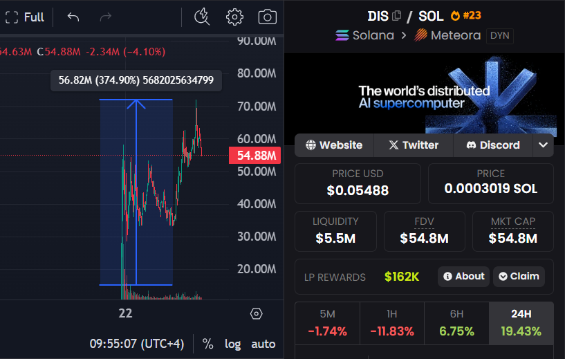
Task: Click the SOL quote symbol
Action: point(431,16)
